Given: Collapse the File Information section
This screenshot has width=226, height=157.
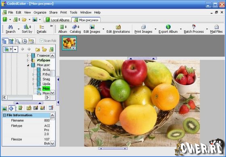Looking at the screenshot, I should (4, 115).
